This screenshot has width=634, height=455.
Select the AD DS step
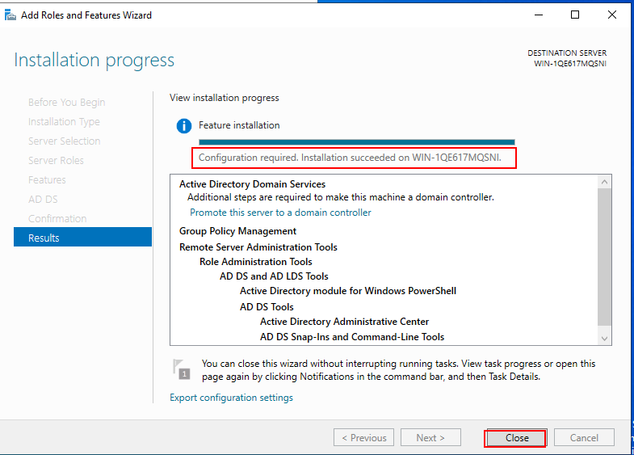(x=43, y=200)
